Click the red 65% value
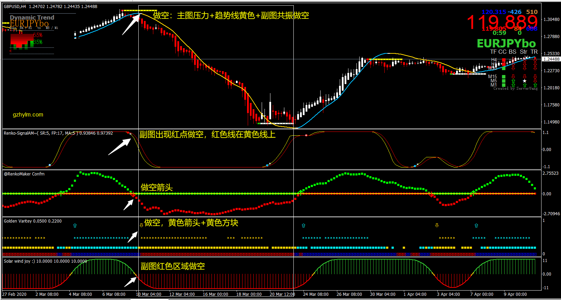 tap(38, 35)
